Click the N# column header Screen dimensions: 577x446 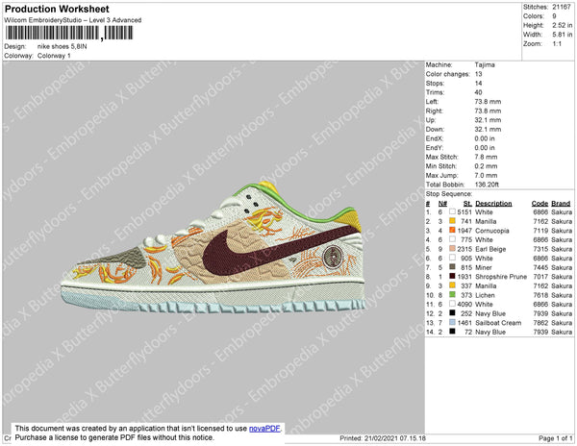[442, 204]
